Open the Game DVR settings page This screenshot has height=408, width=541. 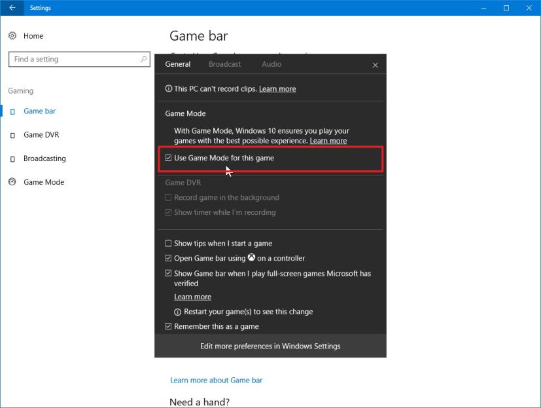click(41, 135)
